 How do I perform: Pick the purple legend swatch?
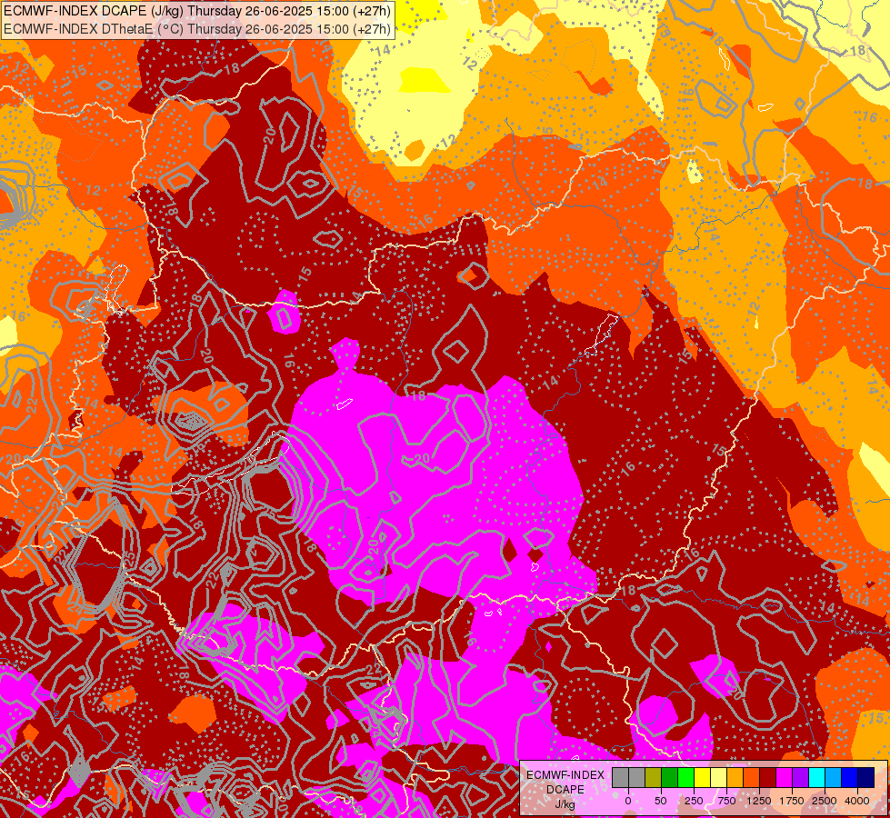click(800, 777)
